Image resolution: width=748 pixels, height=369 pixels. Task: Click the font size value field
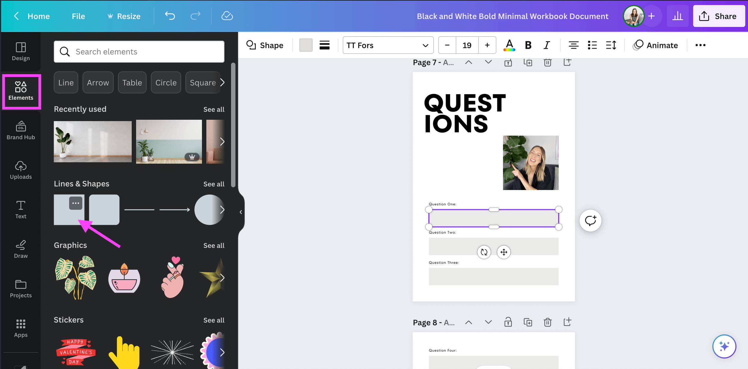click(467, 45)
